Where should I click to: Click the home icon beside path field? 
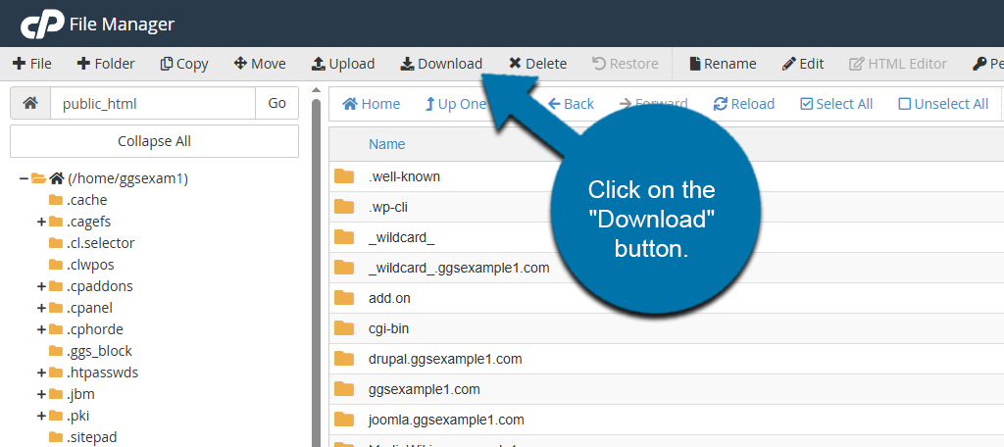[30, 103]
